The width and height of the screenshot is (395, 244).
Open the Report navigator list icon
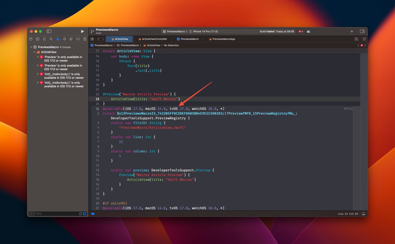[85, 39]
